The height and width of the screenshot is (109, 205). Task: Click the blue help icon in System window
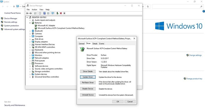tap(204, 11)
